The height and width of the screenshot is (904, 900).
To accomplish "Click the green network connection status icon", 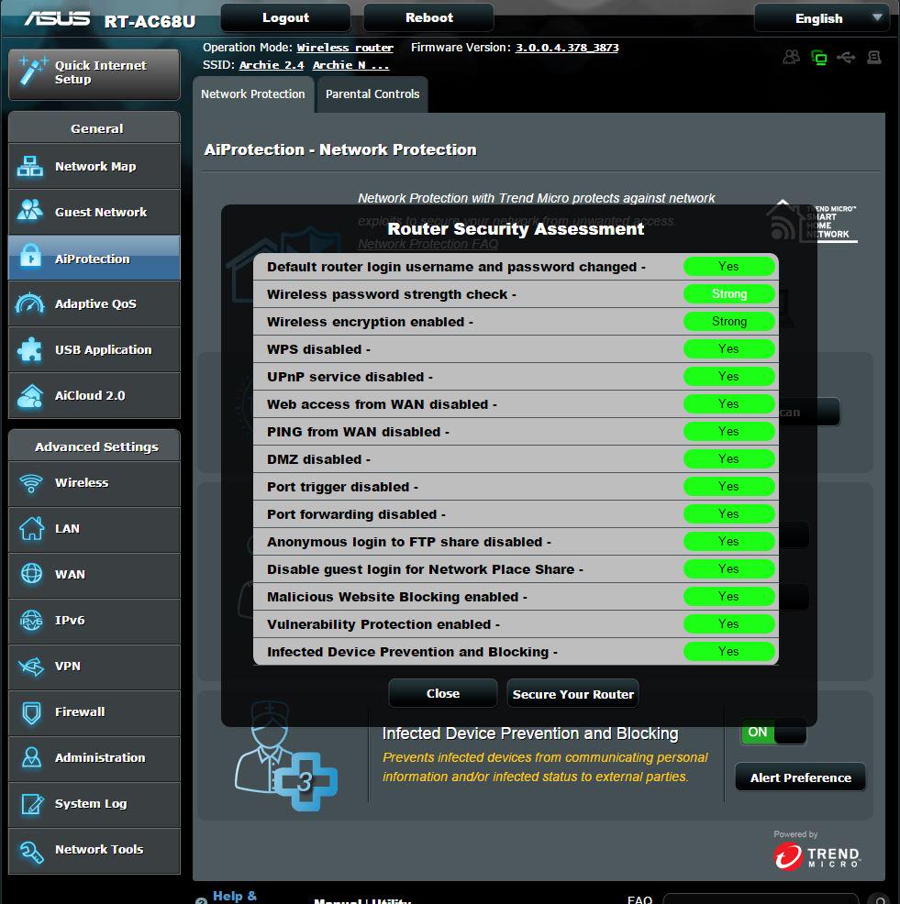I will pyautogui.click(x=818, y=57).
